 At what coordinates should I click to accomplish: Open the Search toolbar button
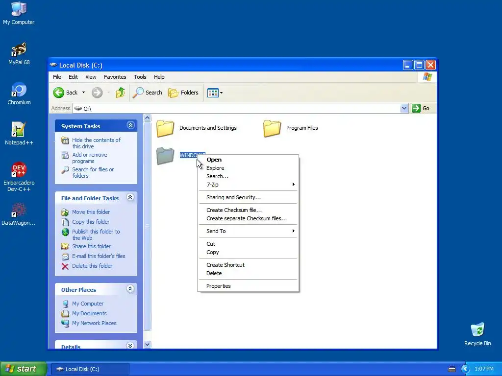click(x=148, y=93)
